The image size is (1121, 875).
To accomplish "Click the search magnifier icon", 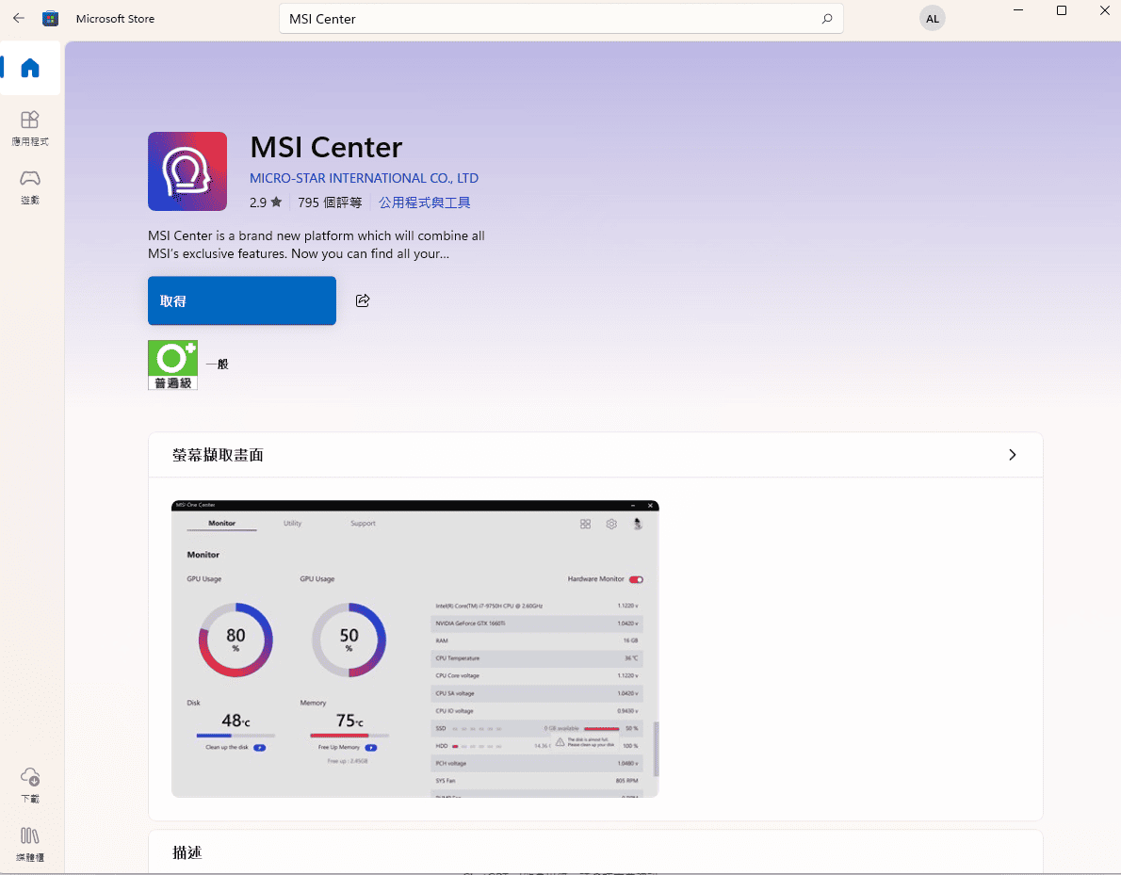I will click(x=826, y=18).
